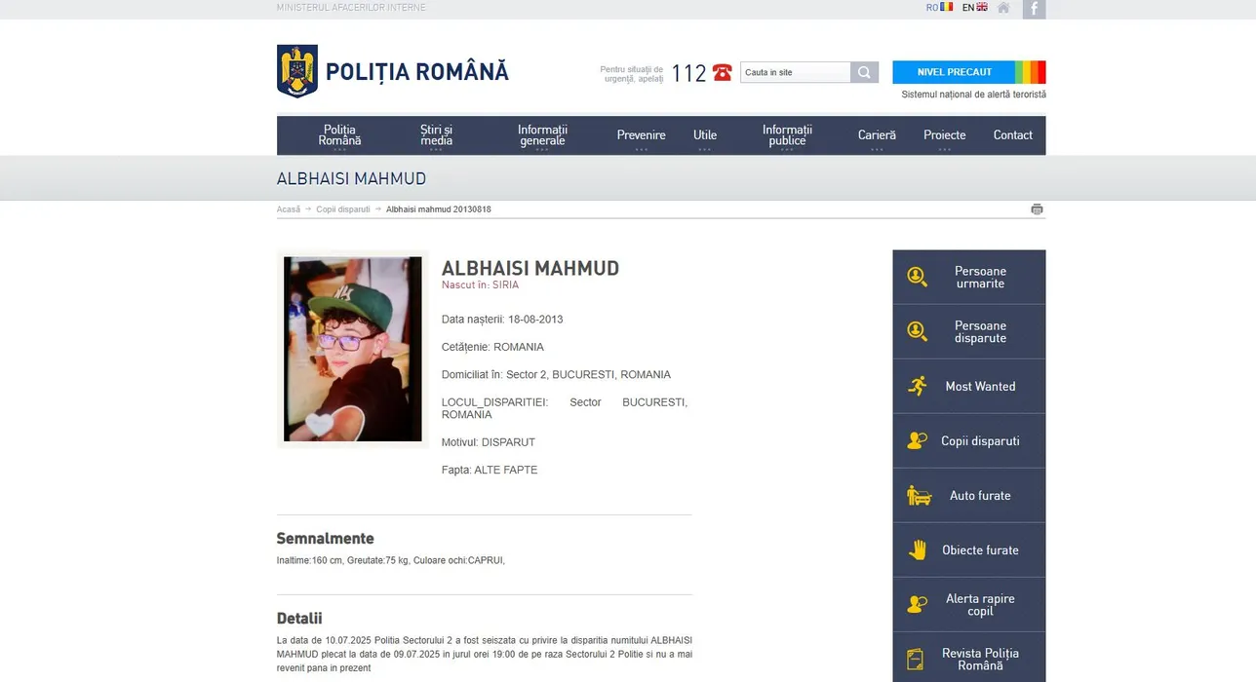Switch language to English (EN flag)
The width and height of the screenshot is (1256, 682).
974,8
